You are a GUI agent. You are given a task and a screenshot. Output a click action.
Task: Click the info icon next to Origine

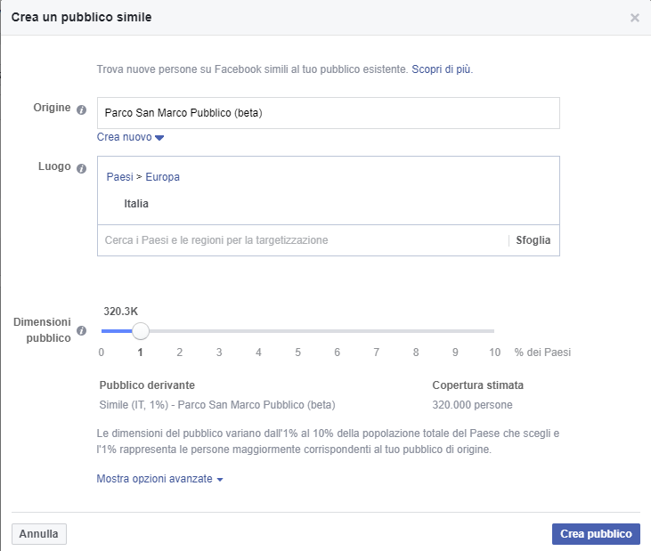point(81,109)
